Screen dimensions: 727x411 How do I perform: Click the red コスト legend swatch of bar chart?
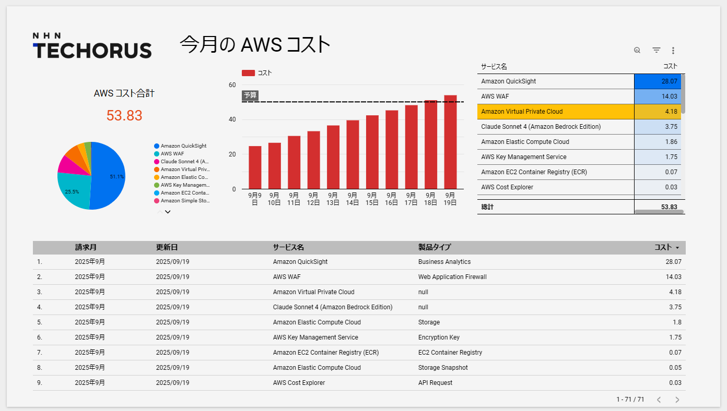pyautogui.click(x=248, y=73)
